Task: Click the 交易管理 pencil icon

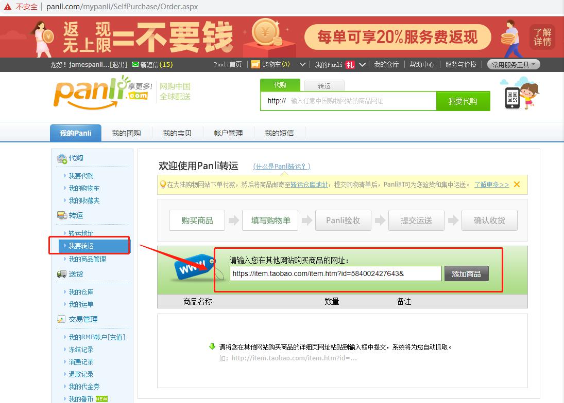Action: pyautogui.click(x=60, y=319)
